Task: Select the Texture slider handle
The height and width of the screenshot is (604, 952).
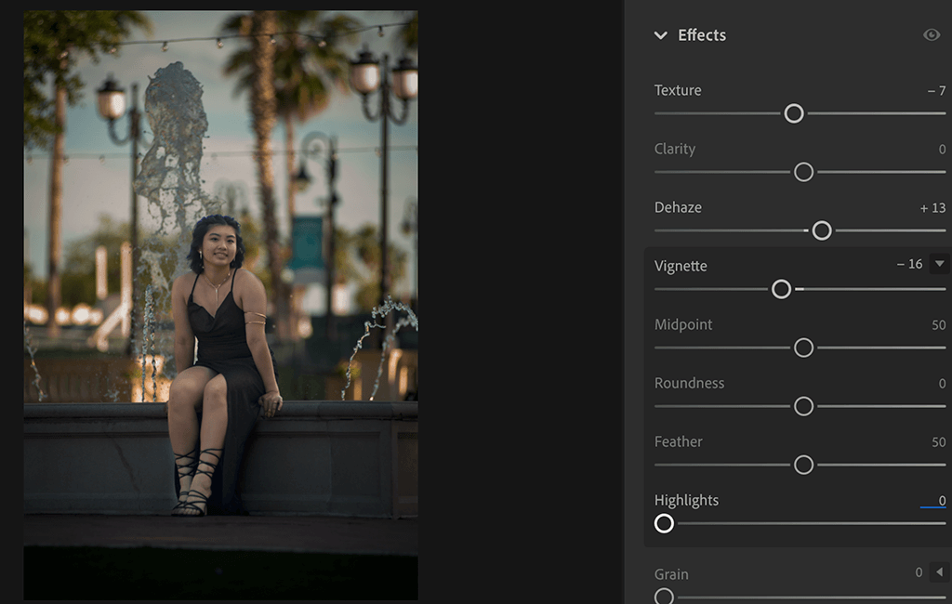Action: 794,112
